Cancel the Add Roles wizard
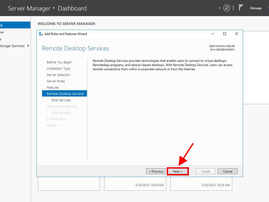 (x=227, y=171)
